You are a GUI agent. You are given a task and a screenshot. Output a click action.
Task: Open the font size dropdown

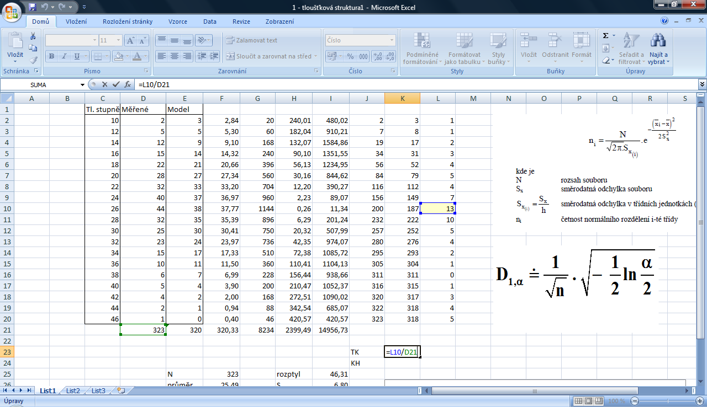tap(118, 40)
